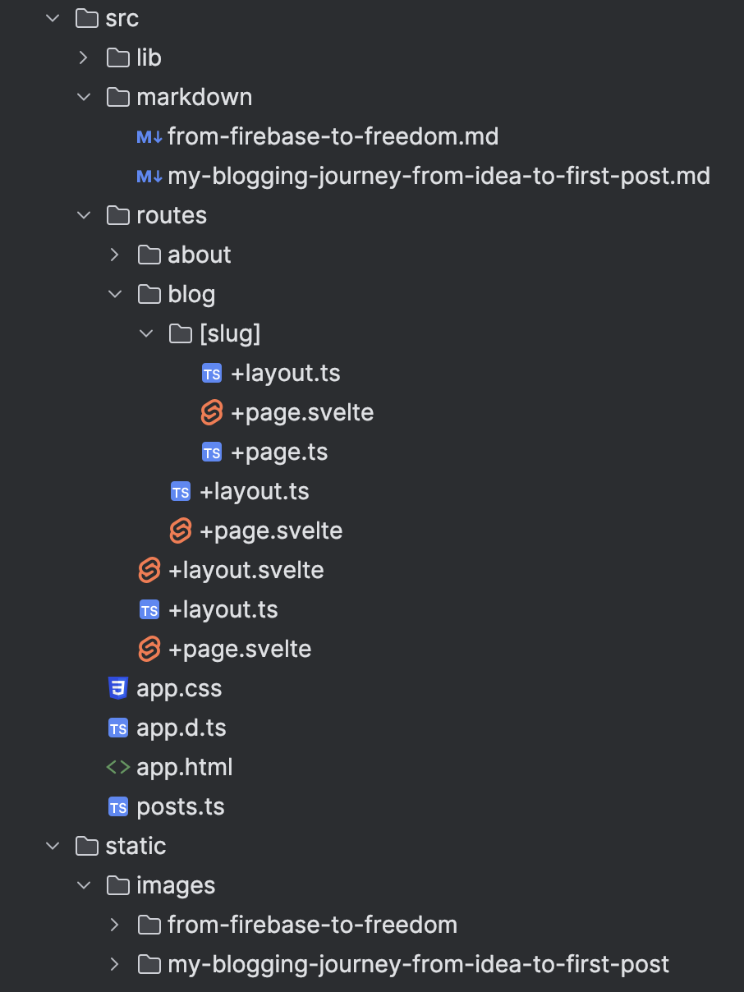Click the TS icon next to +layout.ts inside [slug]
This screenshot has height=992, width=744.
point(212,373)
